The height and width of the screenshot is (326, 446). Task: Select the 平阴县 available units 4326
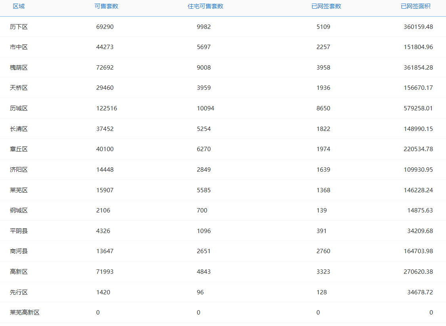103,231
